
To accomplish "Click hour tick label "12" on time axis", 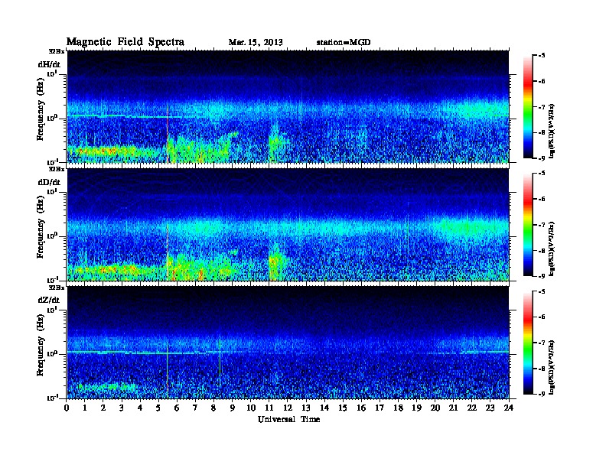I will click(x=288, y=408).
